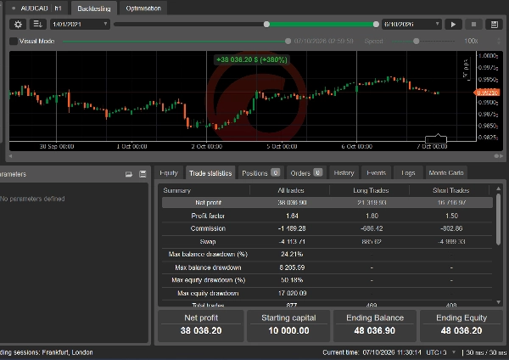
Task: Click the visual mode progress handle
Action: tap(288, 42)
